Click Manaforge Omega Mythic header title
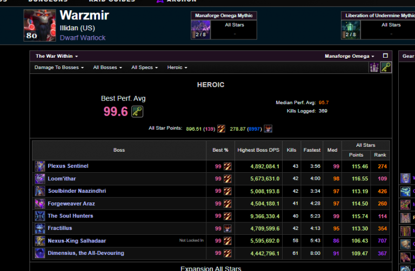This screenshot has width=415, height=271. coord(224,16)
